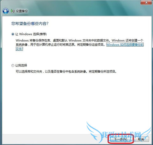Screen dimensions: 153x145
Task: Click the description starting Windows 将备份保存在库
Action: (79, 45)
